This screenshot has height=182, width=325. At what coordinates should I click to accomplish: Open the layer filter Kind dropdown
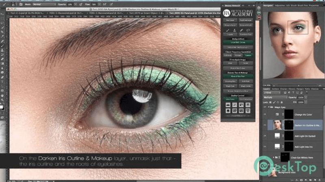pyautogui.click(x=272, y=93)
